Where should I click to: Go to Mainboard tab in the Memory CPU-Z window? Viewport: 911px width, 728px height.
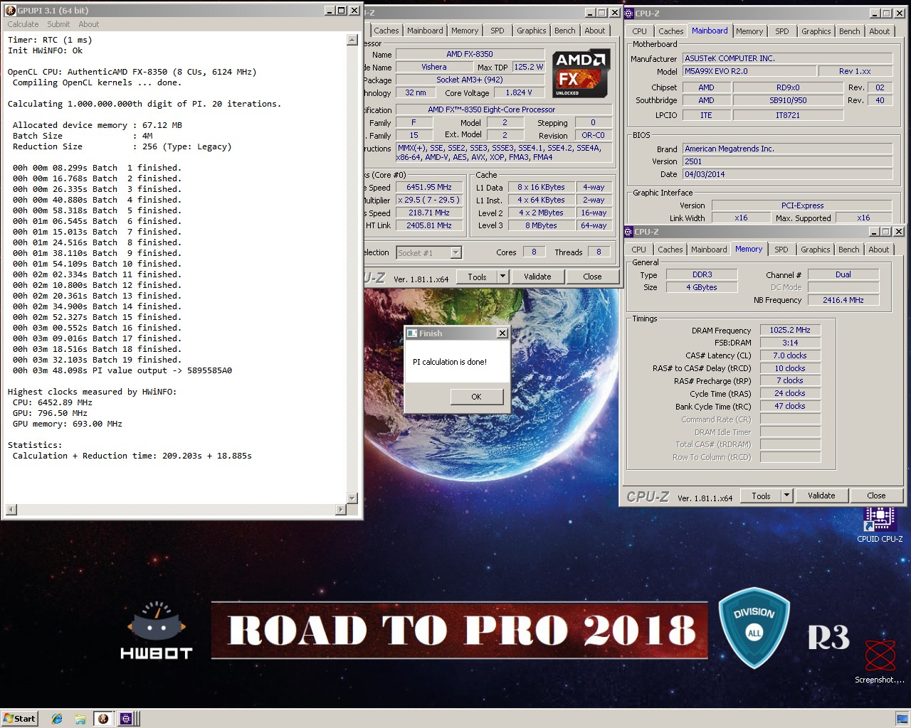point(709,250)
